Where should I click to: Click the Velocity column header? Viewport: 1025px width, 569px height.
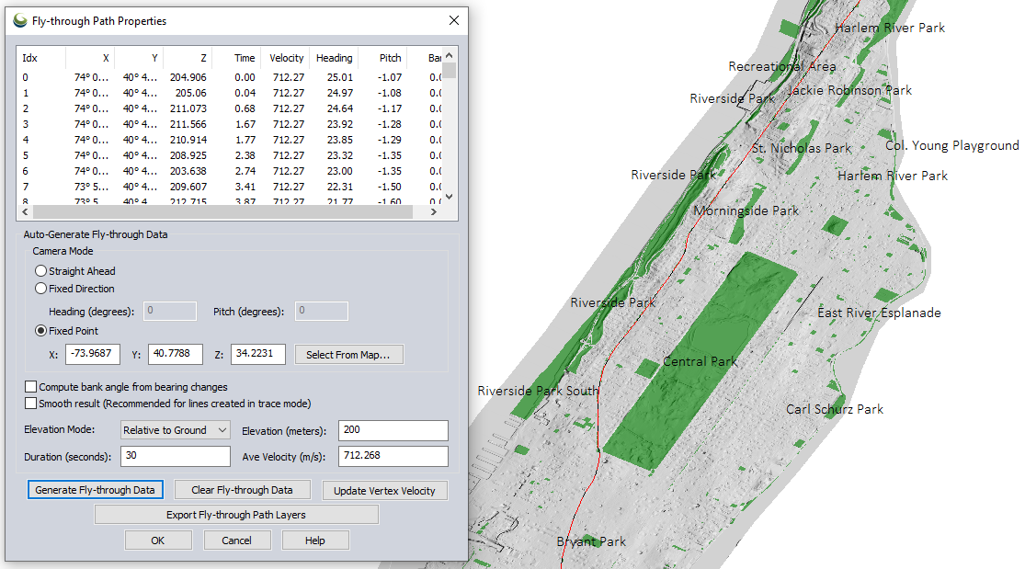(284, 58)
